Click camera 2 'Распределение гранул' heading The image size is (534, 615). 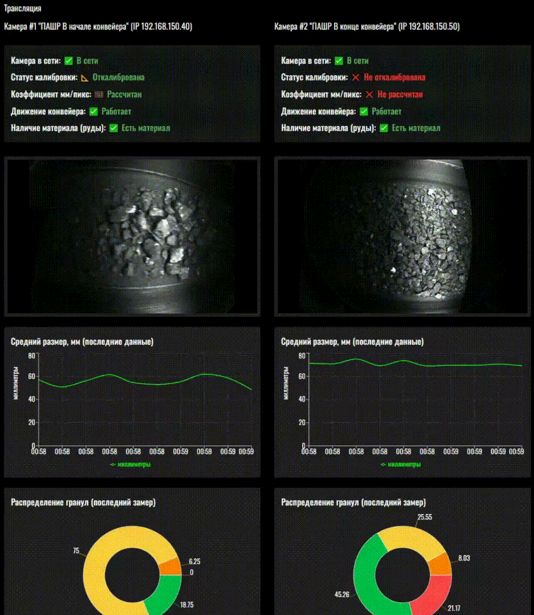tap(354, 503)
